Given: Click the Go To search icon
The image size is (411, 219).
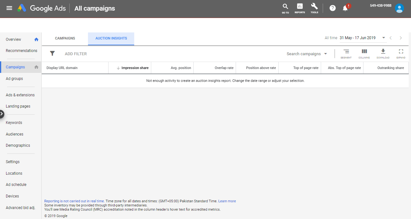Looking at the screenshot, I should click(285, 8).
